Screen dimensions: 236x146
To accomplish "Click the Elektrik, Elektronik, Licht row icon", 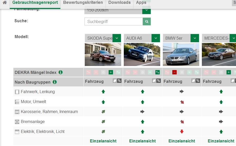I will (17, 132).
